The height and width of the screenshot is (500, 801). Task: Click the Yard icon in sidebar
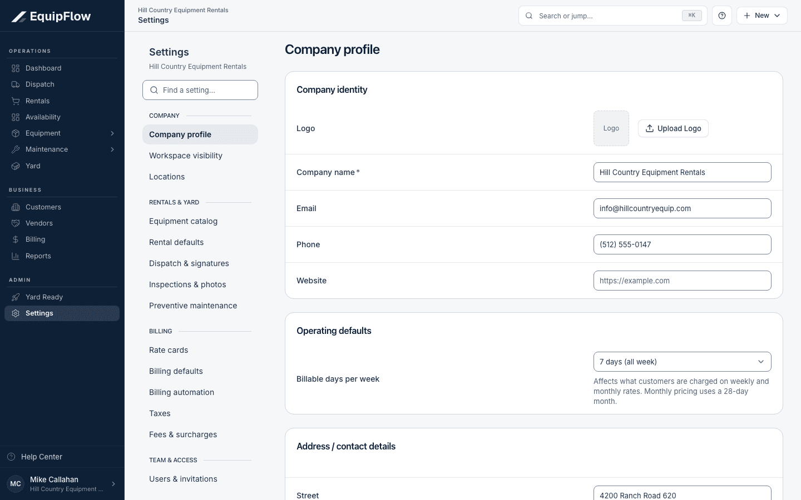[16, 166]
